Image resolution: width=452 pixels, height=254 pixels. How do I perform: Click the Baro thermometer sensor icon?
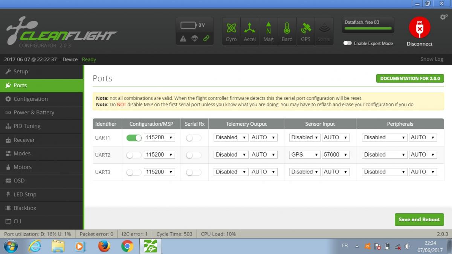coord(287,29)
